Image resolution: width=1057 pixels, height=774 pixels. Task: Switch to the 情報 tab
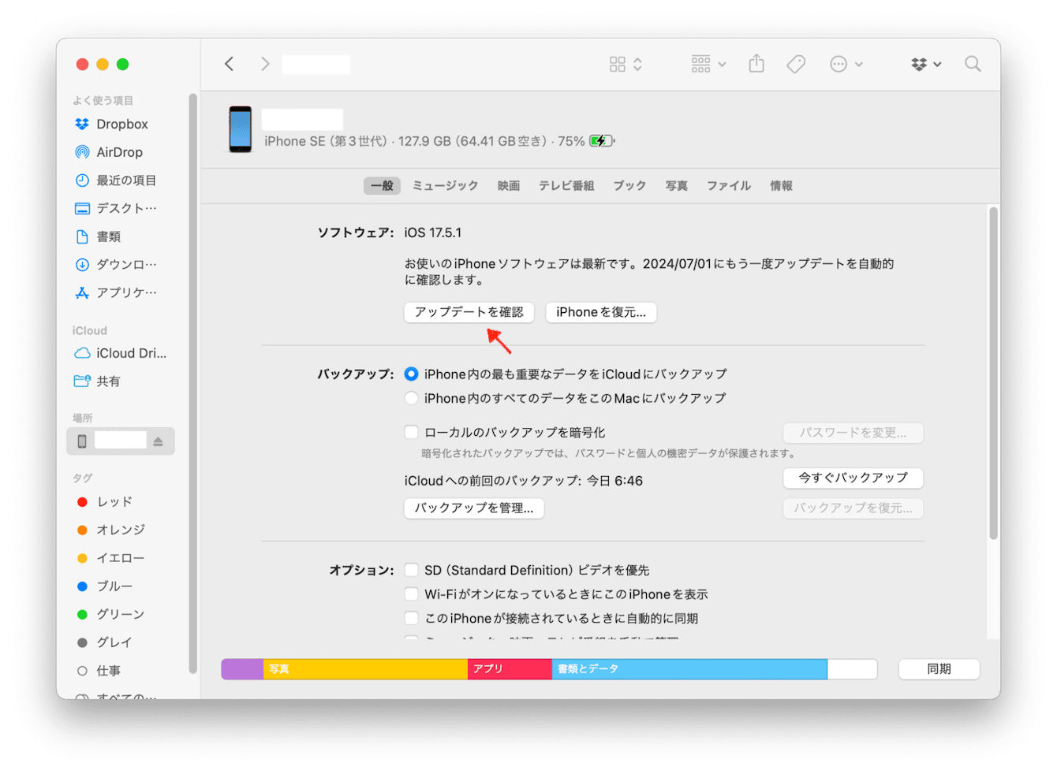point(782,186)
